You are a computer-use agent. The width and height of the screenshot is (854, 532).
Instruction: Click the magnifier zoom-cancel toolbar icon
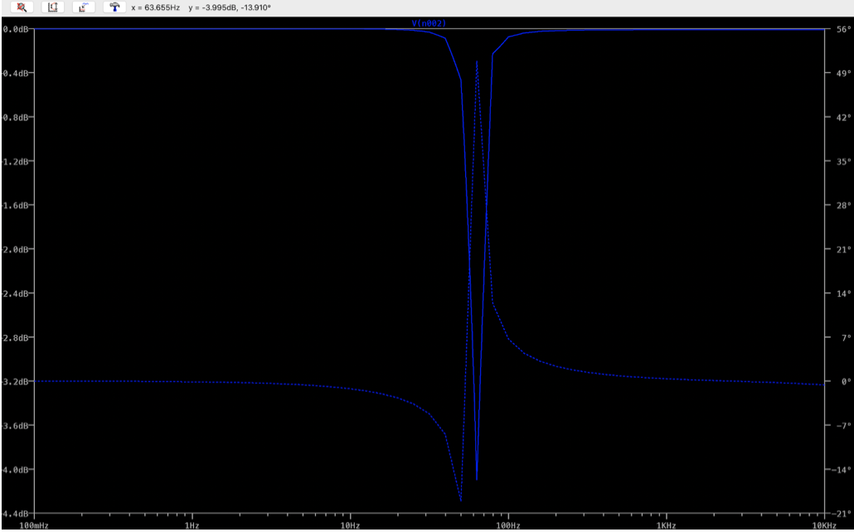(22, 7)
